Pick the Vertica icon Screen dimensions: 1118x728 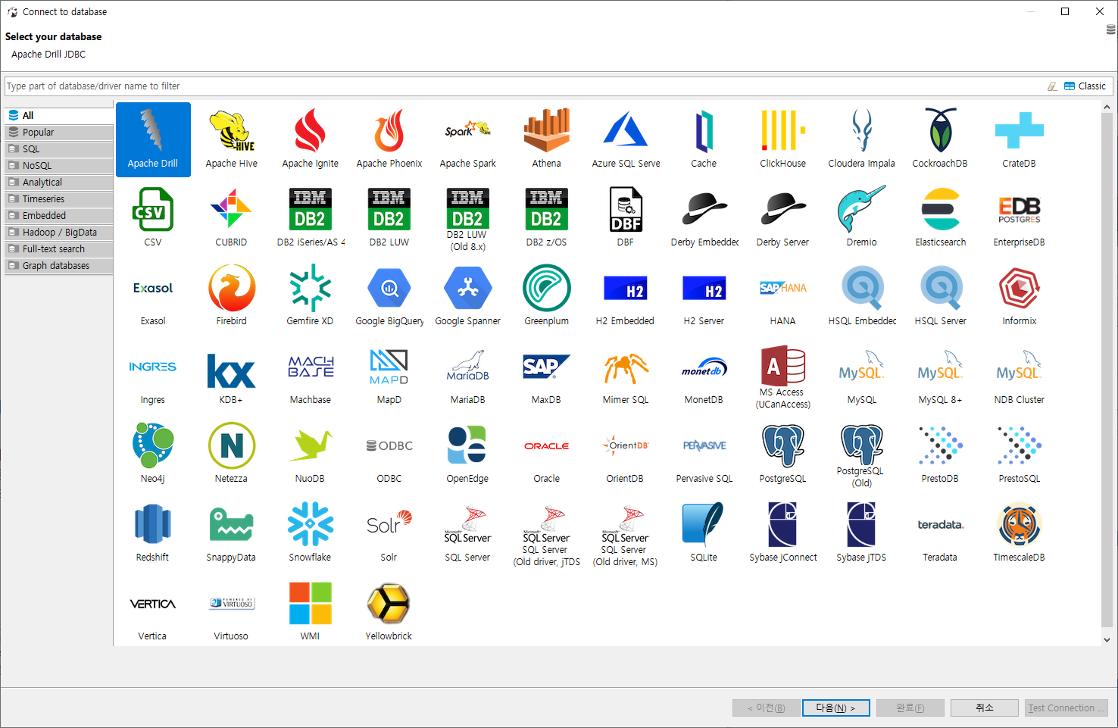(152, 604)
